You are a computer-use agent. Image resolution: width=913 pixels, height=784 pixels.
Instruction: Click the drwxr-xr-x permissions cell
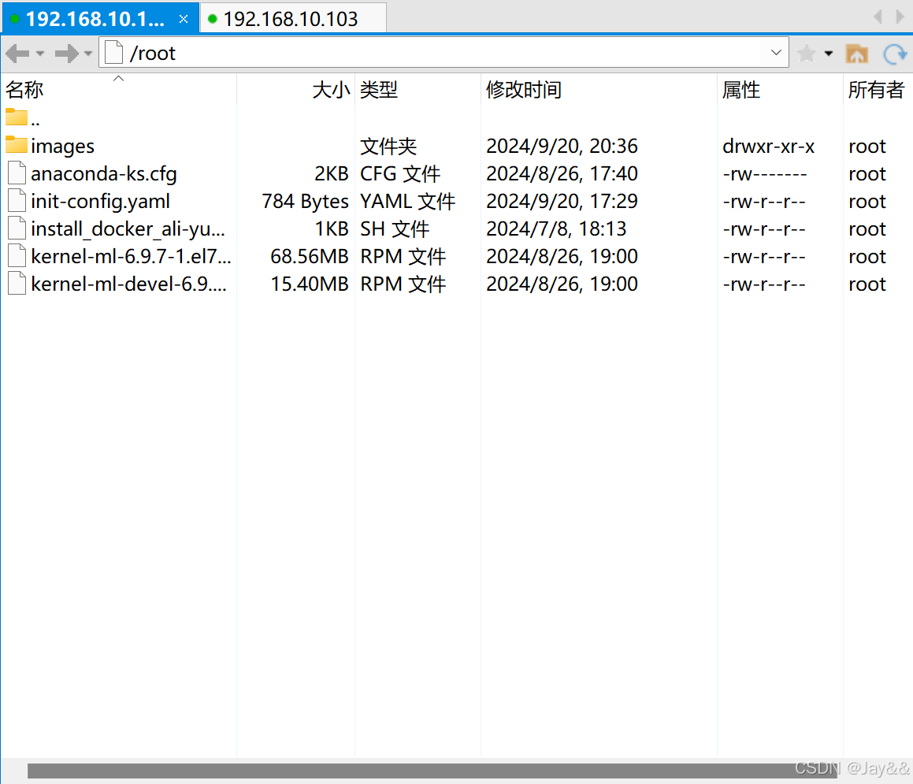click(x=768, y=147)
